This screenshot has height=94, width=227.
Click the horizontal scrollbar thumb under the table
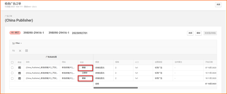pyautogui.click(x=116, y=88)
